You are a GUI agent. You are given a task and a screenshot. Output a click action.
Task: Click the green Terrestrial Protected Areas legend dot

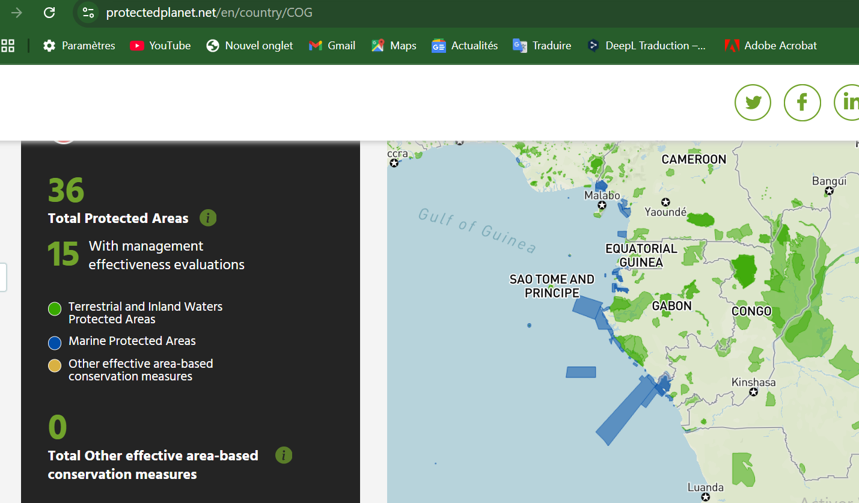tap(55, 309)
